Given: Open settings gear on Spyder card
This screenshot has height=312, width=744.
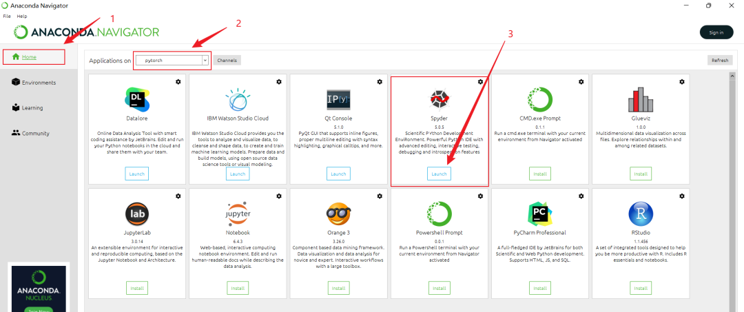Looking at the screenshot, I should [x=480, y=81].
